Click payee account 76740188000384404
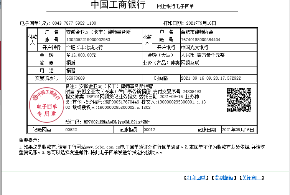Image resolution: width=290 pixels, height=195 pixels. pos(201,40)
